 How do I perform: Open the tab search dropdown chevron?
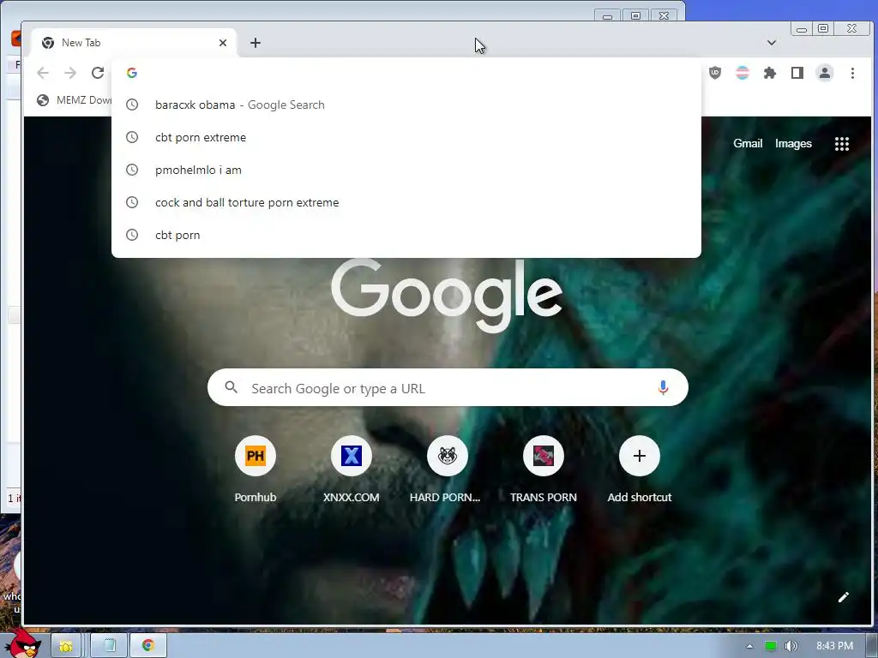772,43
